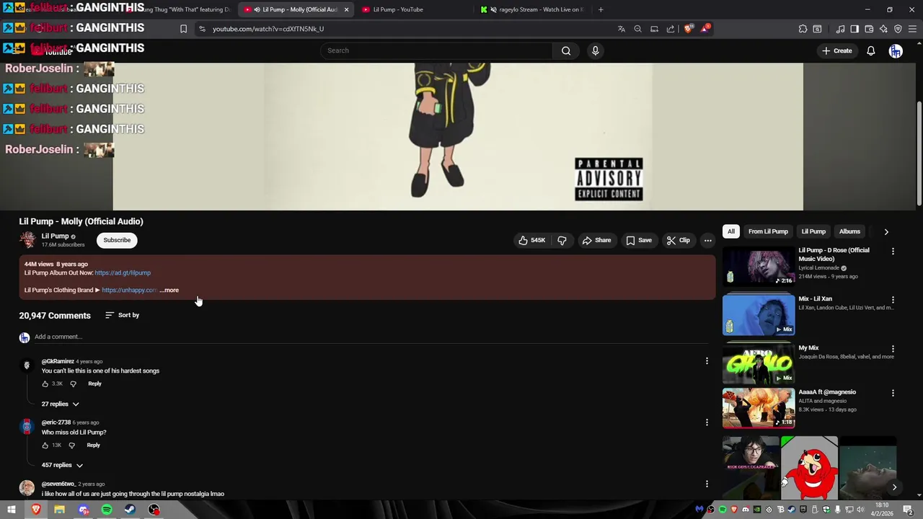Like the Lil Pump Molly video

(532, 240)
